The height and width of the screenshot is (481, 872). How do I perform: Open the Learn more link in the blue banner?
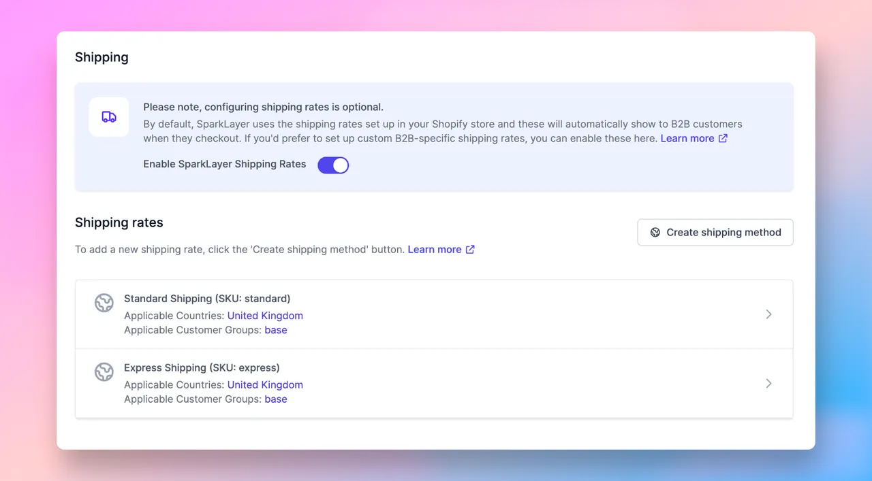coord(689,138)
